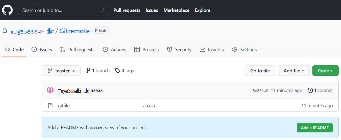Image resolution: width=341 pixels, height=140 pixels.
Task: Click the blurred repository owner name link
Action: (x=32, y=31)
